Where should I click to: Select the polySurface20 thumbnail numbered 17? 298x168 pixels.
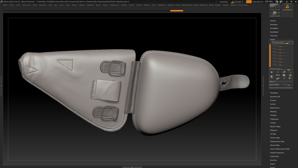point(275,14)
